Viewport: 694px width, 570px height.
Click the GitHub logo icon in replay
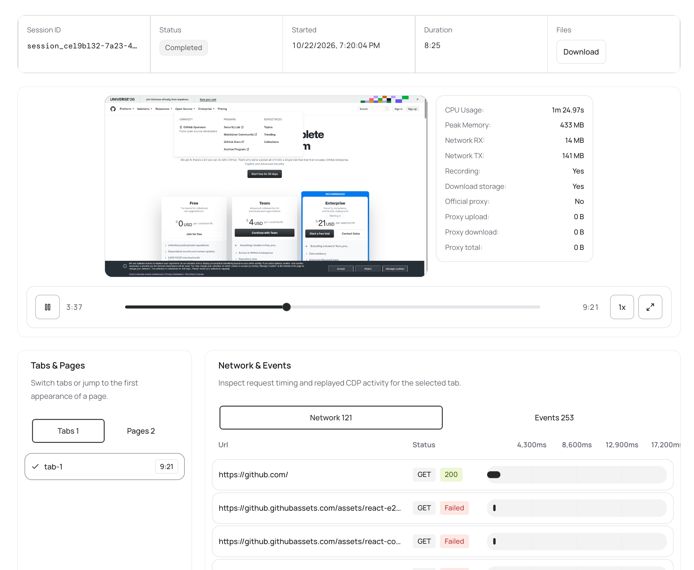click(113, 109)
